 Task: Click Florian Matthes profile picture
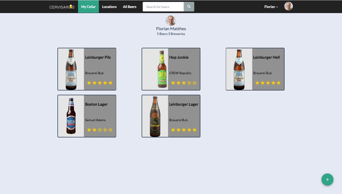171,20
